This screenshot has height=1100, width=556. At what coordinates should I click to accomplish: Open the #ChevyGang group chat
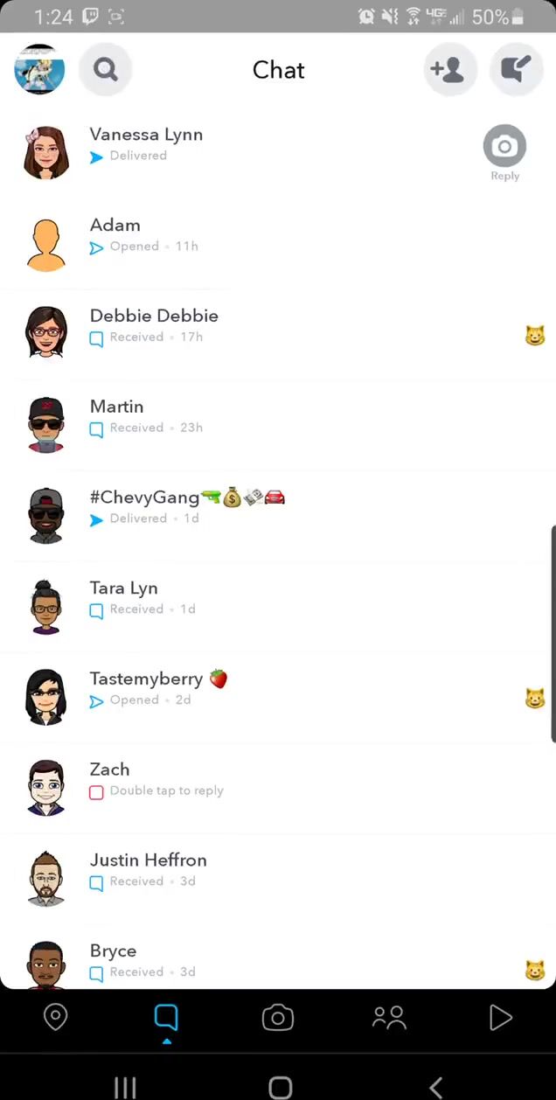click(278, 517)
